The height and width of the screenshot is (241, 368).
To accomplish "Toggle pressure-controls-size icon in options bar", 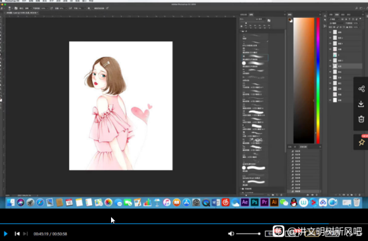I will click(x=107, y=8).
